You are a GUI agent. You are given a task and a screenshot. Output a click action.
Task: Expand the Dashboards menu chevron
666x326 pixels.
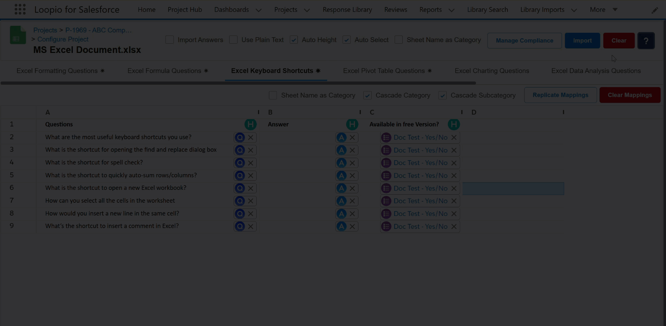click(x=258, y=10)
